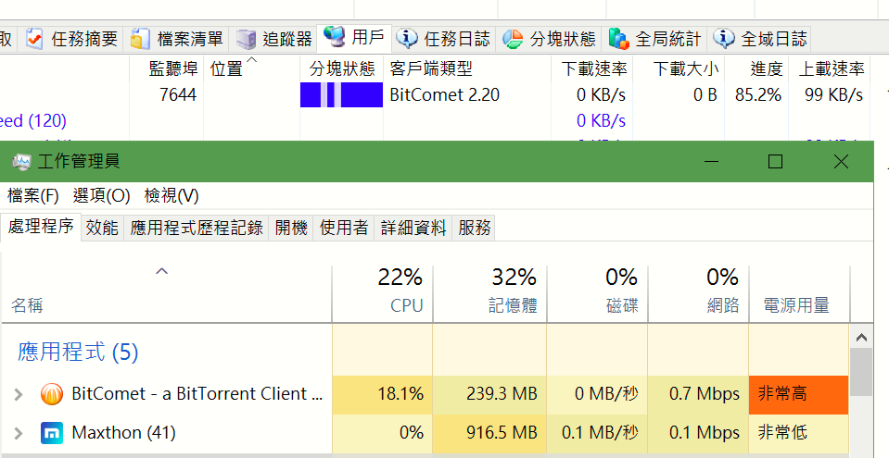The image size is (889, 458).
Task: Expand the BitComet process row
Action: coord(19,394)
